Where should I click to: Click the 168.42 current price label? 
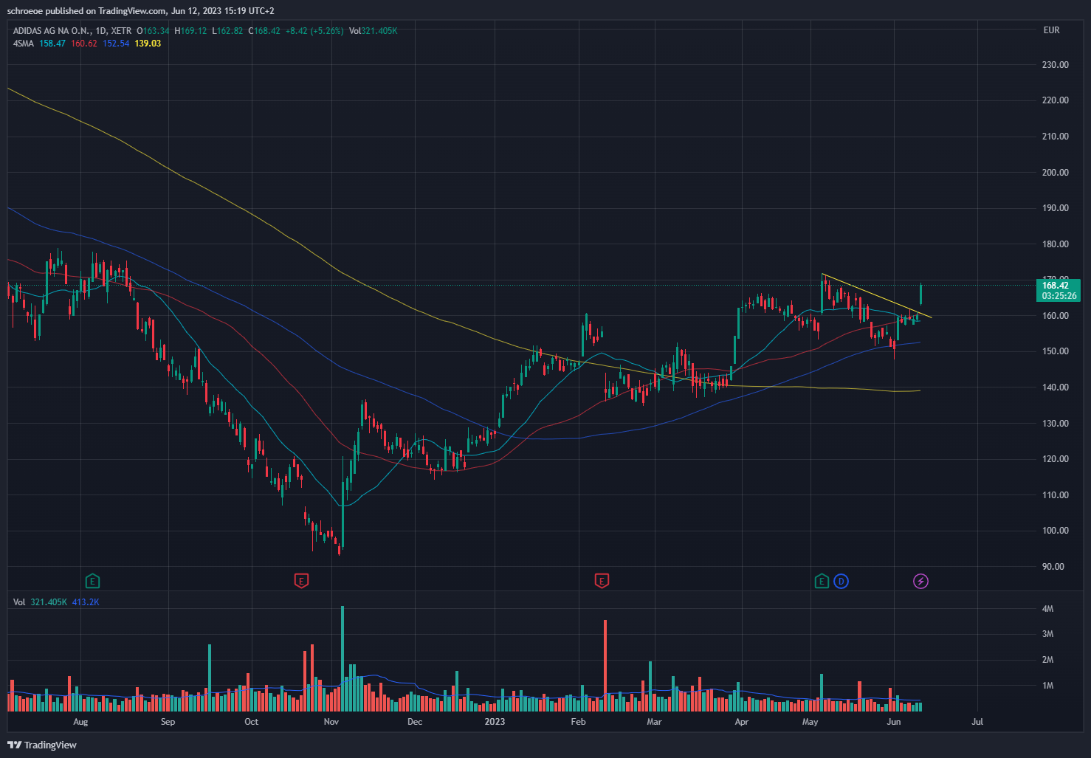[x=1058, y=290]
